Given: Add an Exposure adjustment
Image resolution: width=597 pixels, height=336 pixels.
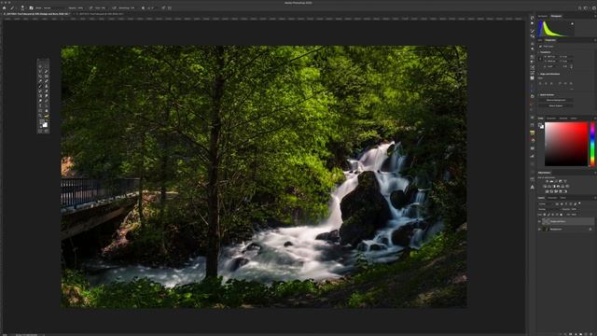Looking at the screenshot, I should [x=561, y=181].
